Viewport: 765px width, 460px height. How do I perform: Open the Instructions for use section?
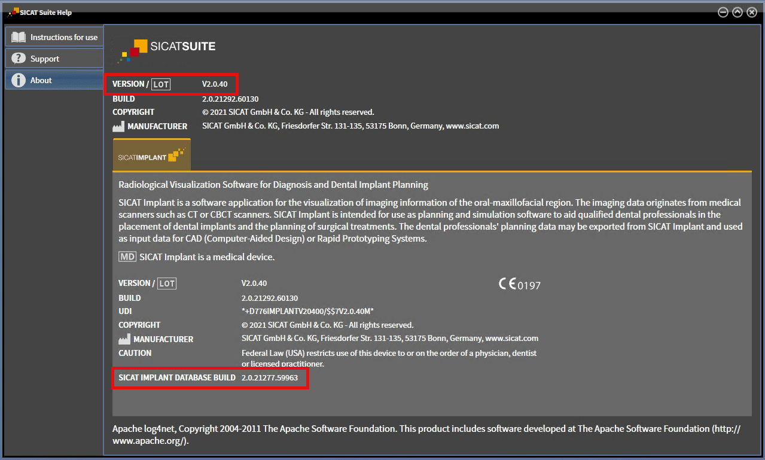click(54, 37)
